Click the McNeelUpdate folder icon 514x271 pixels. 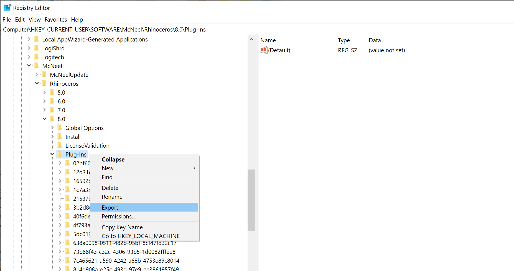pyautogui.click(x=44, y=75)
